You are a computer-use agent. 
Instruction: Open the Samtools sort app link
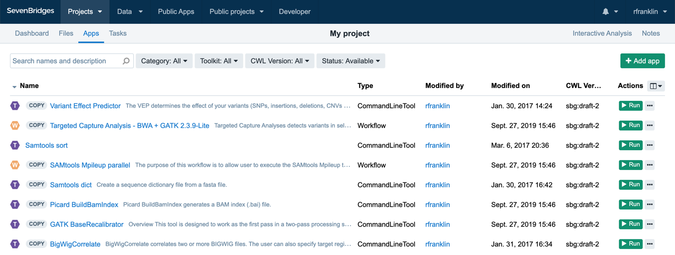(47, 145)
